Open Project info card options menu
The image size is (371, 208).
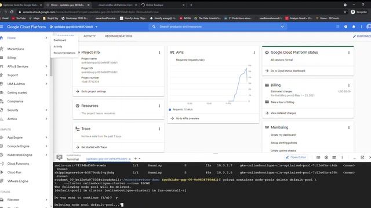159,53
